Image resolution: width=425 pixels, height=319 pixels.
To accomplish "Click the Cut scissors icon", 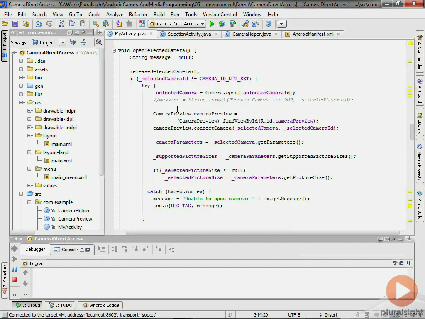I will pyautogui.click(x=61, y=24).
